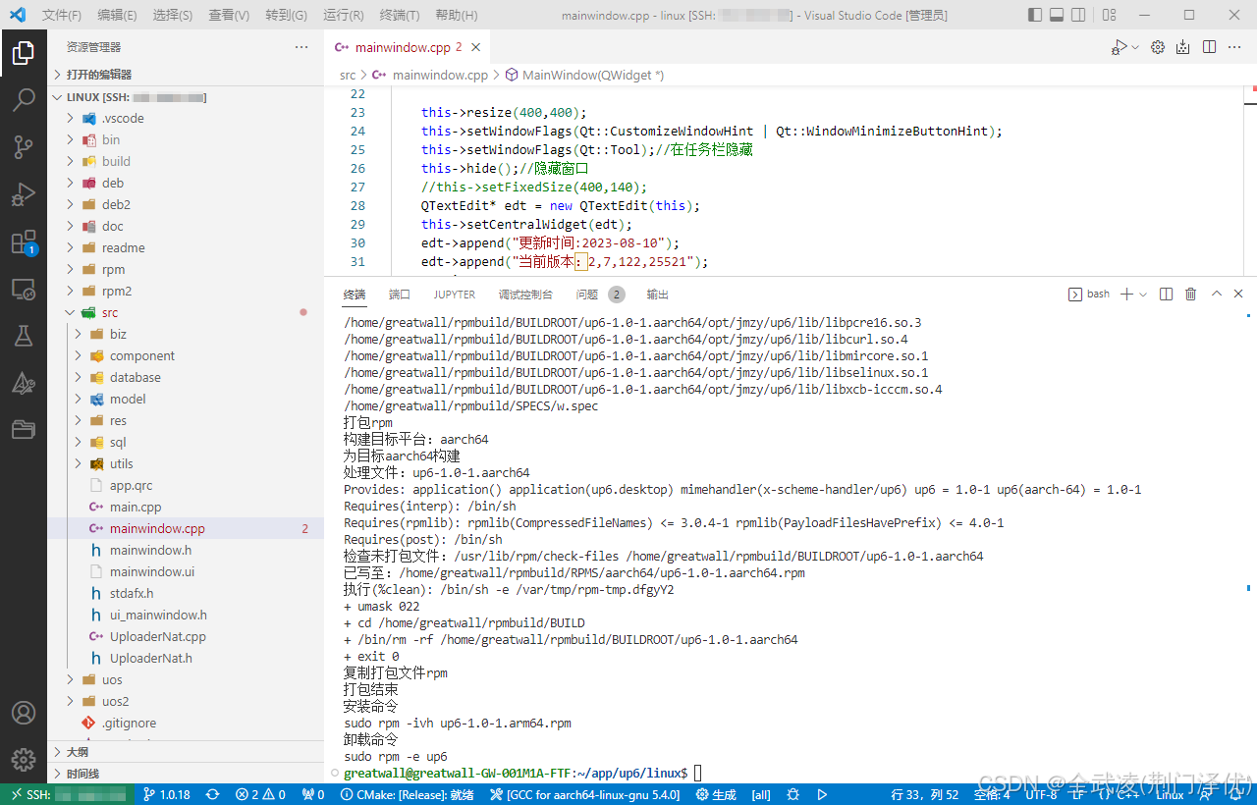Switch to the 问题 panel tab

587,295
